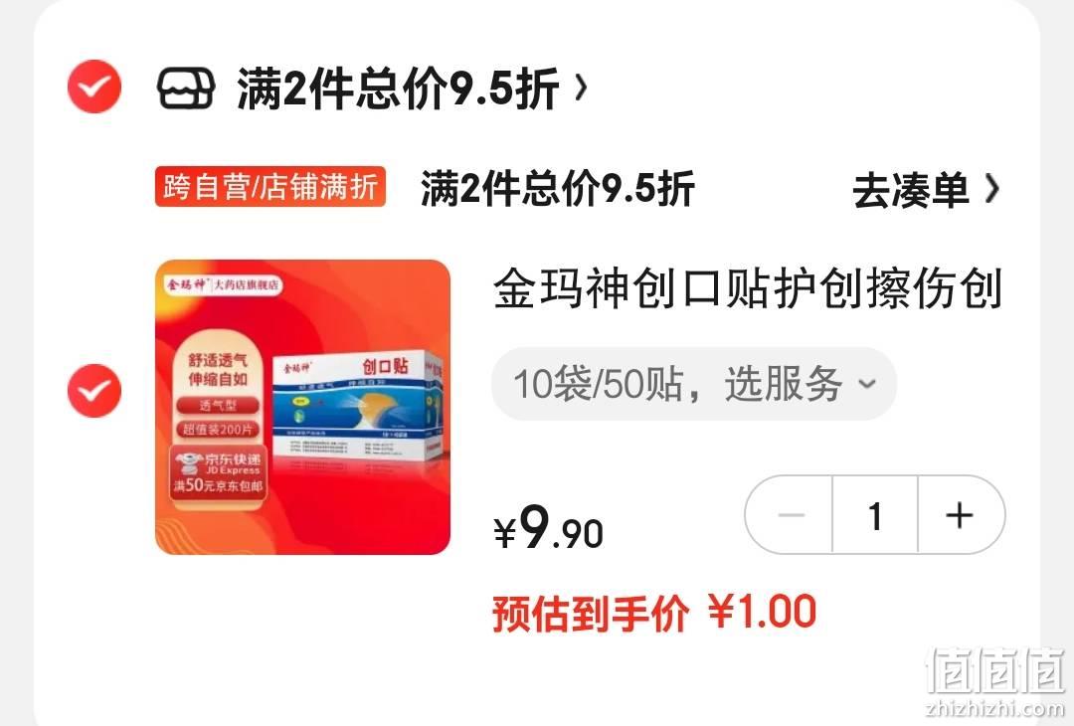Screen dimensions: 1074x726
Task: Uncheck the store-level red select-all checkmark
Action: [x=94, y=87]
